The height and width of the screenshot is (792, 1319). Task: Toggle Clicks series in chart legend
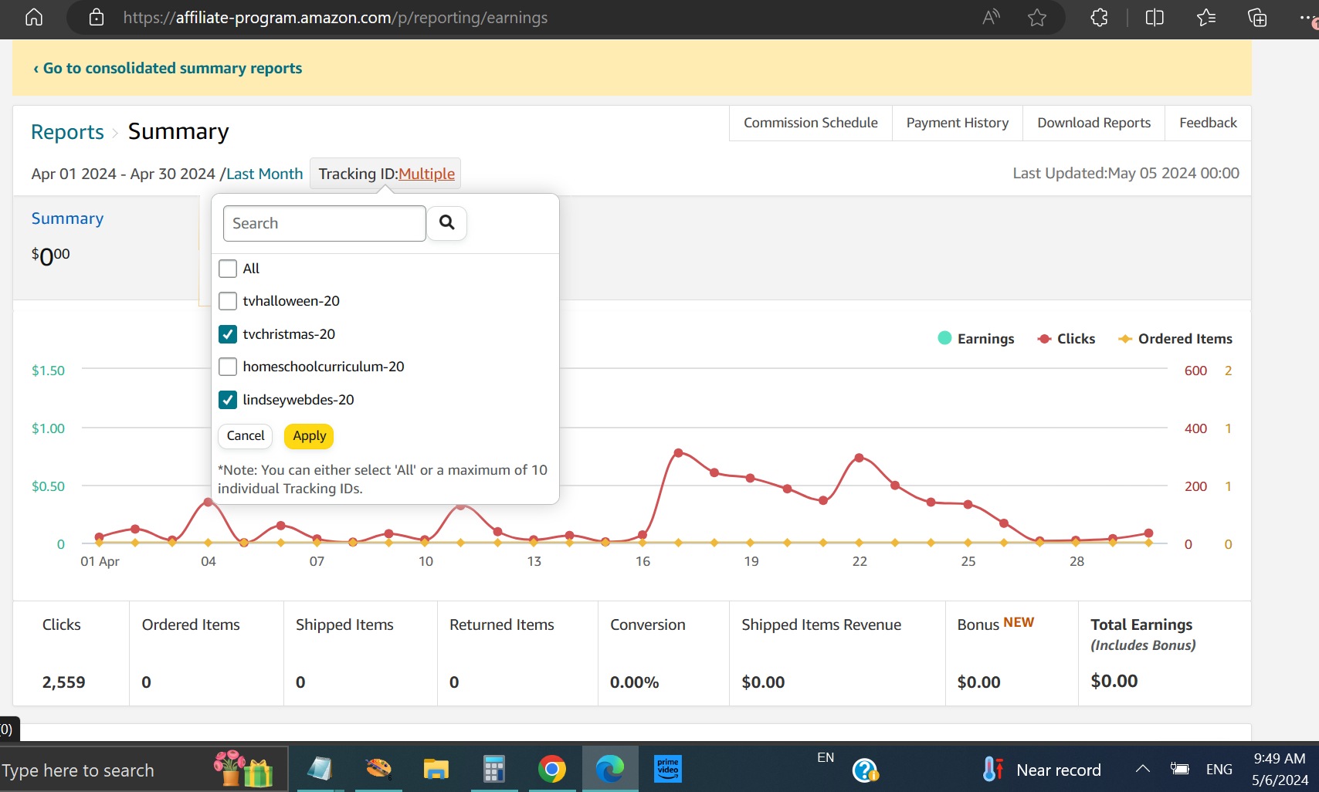1066,339
